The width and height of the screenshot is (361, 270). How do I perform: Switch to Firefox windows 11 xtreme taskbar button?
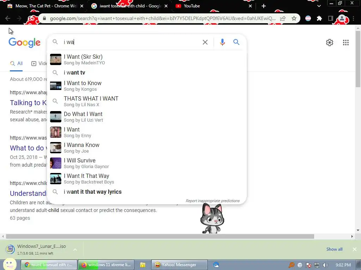pos(106,265)
